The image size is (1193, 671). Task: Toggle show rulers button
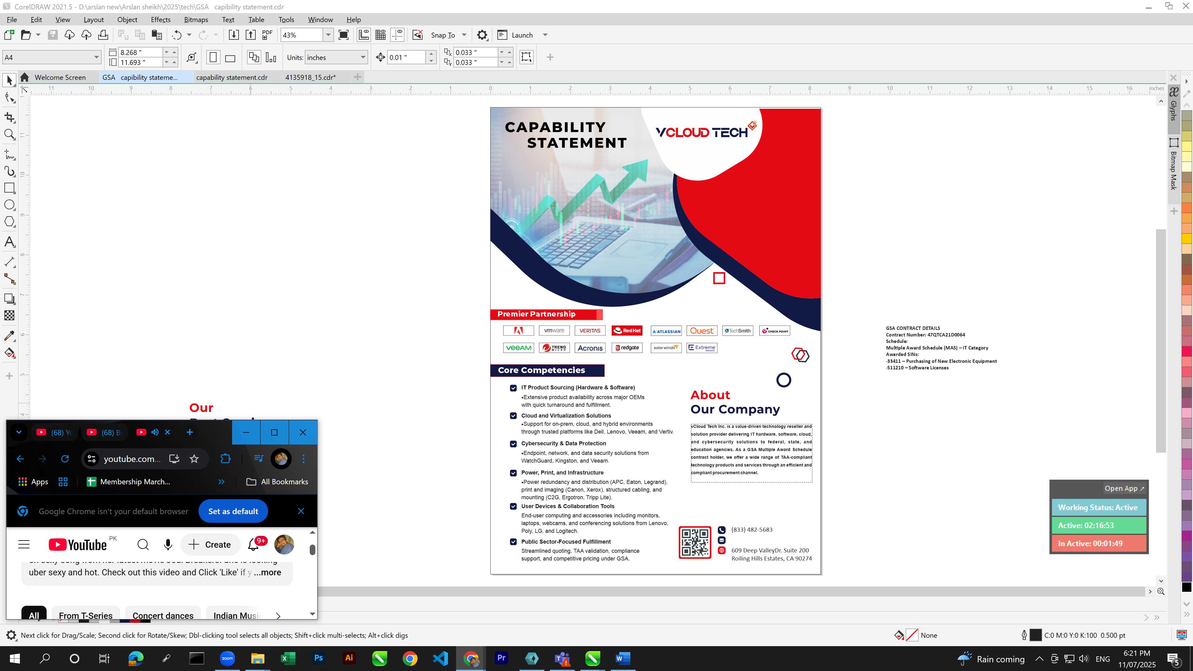(x=364, y=35)
